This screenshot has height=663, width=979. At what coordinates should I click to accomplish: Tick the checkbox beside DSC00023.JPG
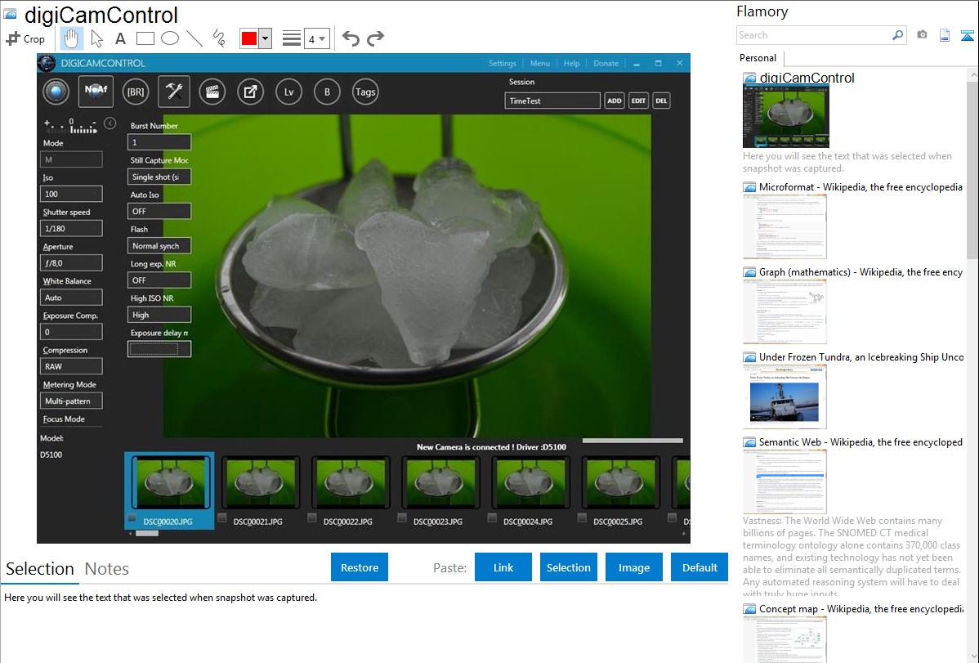pos(402,518)
